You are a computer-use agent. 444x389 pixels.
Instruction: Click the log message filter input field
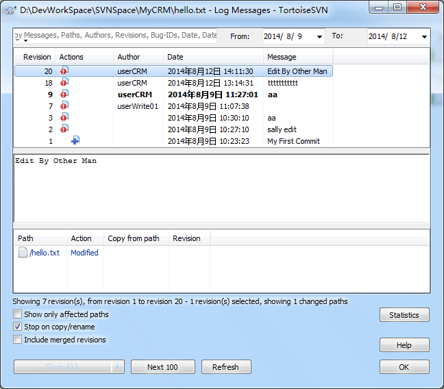coord(115,36)
